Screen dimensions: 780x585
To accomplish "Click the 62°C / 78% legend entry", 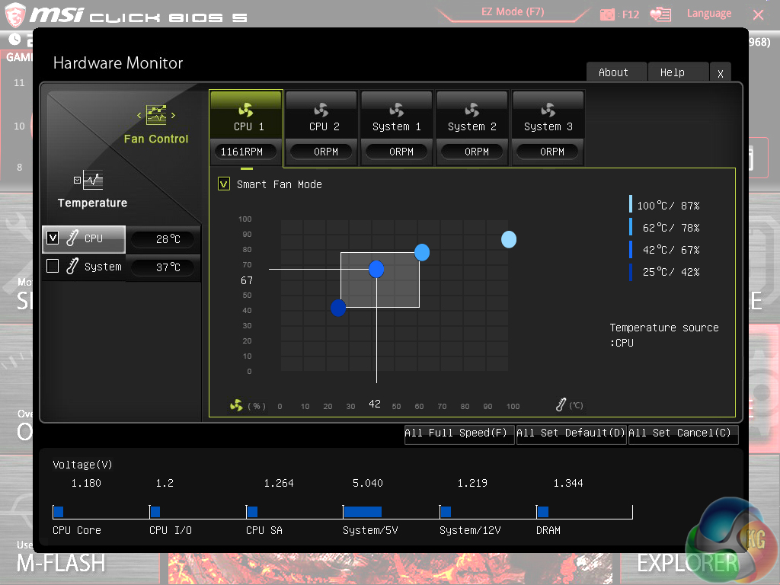I will 664,227.
